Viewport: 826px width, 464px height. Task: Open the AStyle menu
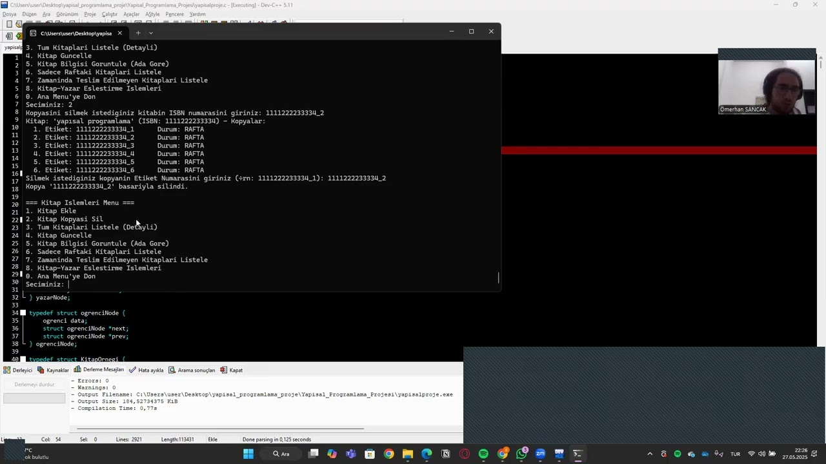(x=152, y=14)
